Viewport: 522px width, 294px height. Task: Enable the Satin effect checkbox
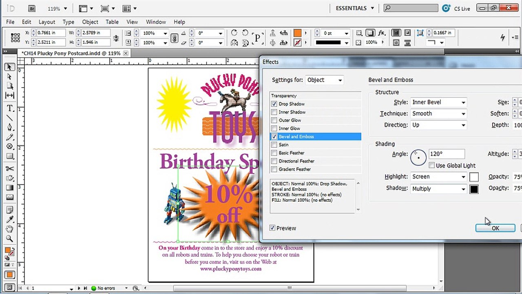(x=274, y=145)
